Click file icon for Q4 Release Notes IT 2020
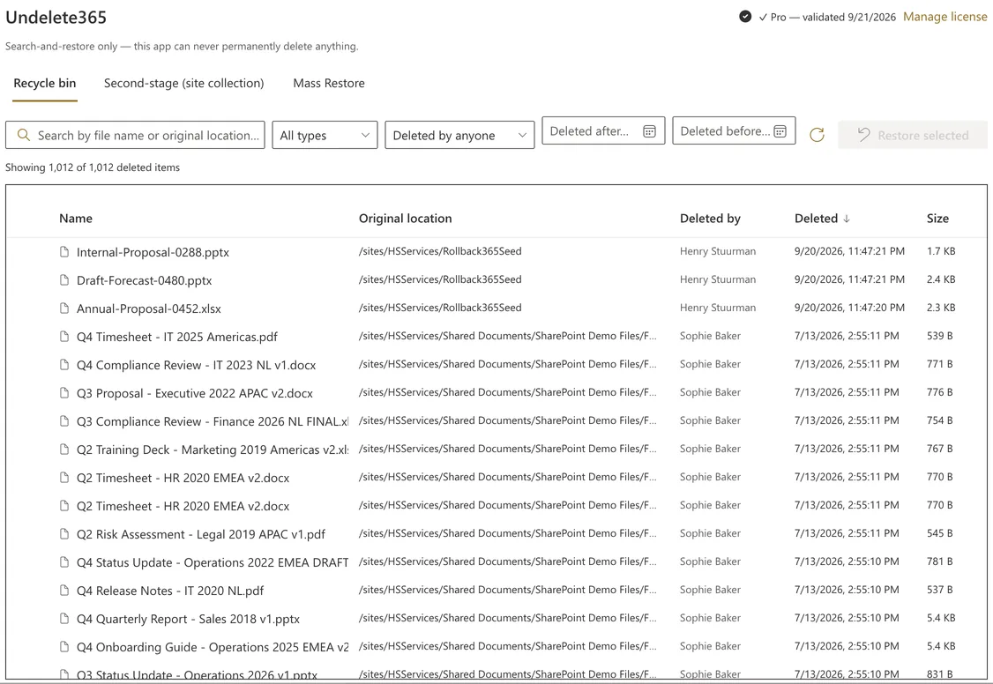993x684 pixels. (64, 591)
